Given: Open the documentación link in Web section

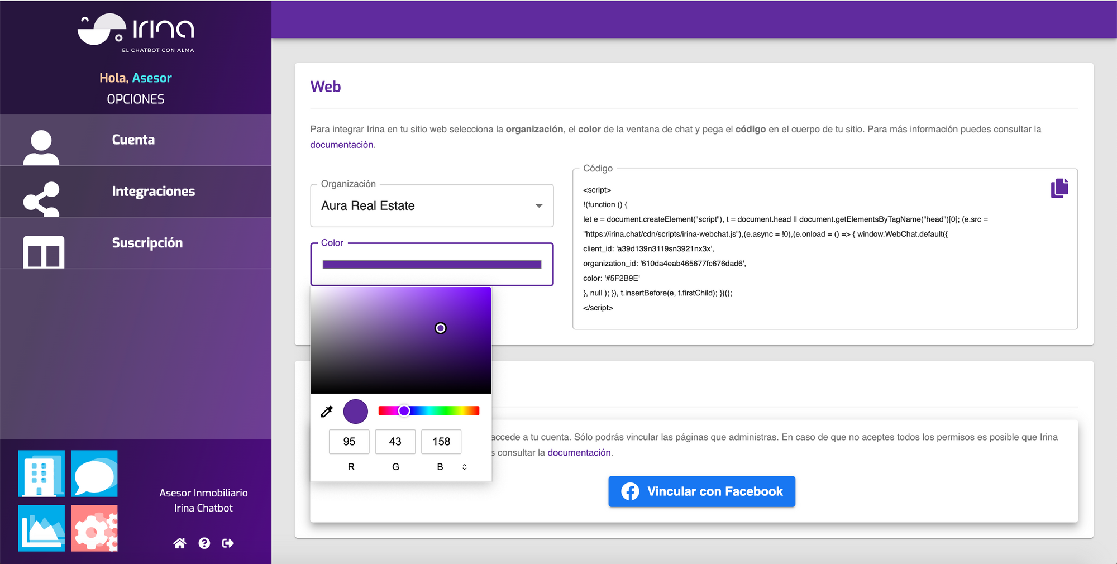Looking at the screenshot, I should [x=342, y=145].
